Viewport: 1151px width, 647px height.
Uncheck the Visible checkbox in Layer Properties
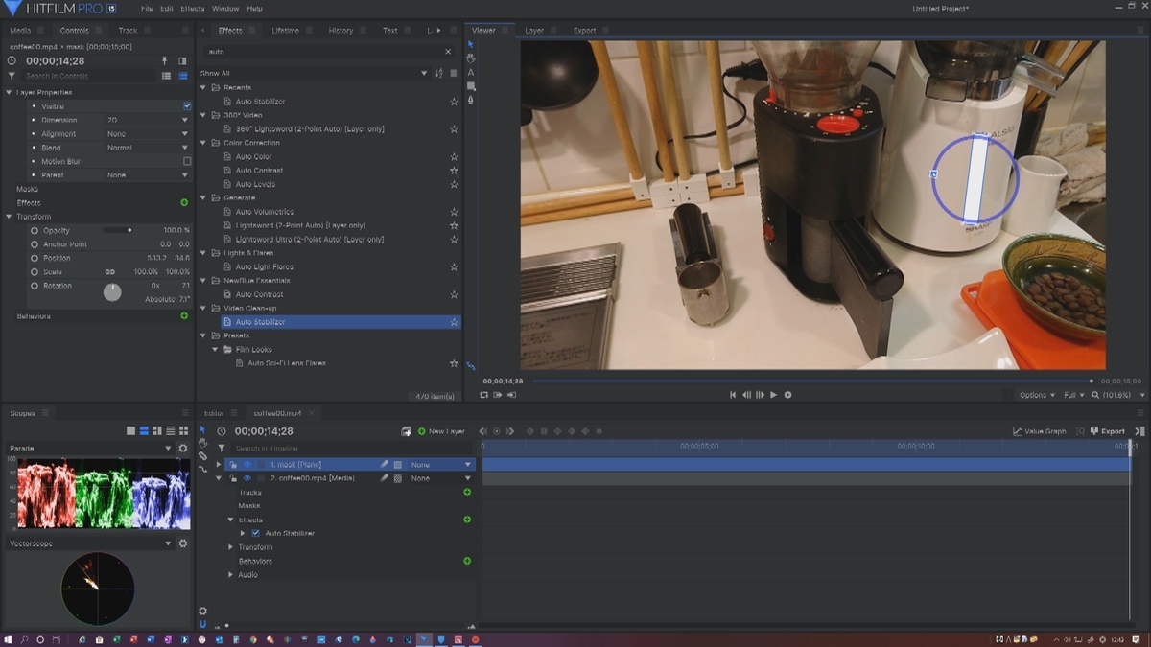click(187, 106)
